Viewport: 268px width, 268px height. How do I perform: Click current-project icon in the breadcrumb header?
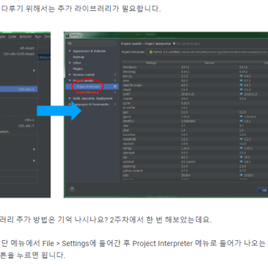[174, 43]
